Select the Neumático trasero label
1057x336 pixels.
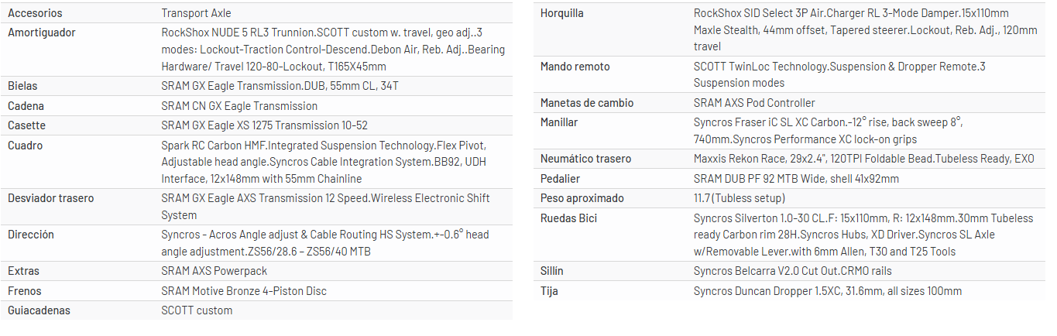point(585,159)
